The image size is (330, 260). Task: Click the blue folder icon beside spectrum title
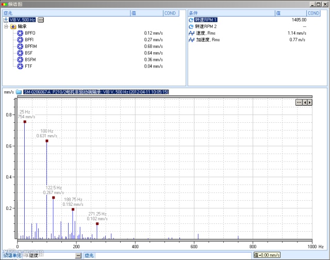point(19,92)
